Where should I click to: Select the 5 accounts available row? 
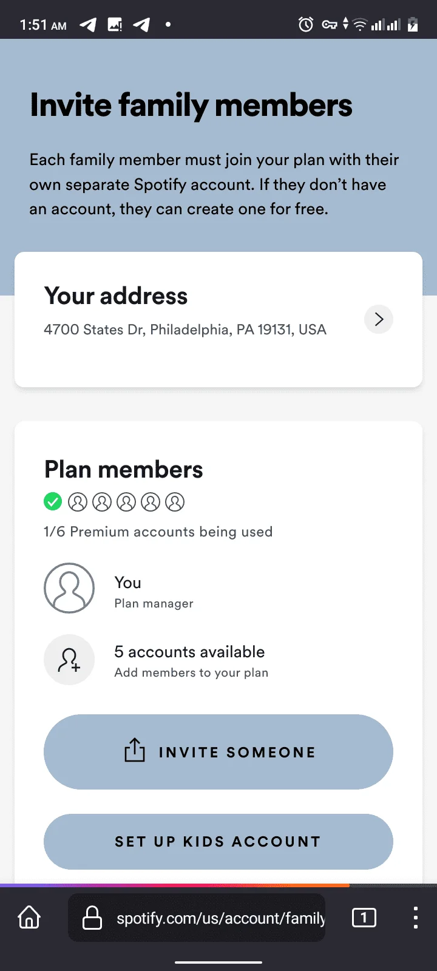pos(218,660)
